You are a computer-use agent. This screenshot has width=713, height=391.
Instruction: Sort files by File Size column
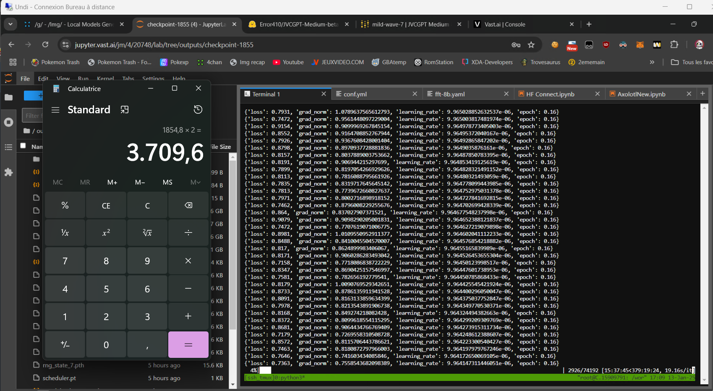click(221, 147)
